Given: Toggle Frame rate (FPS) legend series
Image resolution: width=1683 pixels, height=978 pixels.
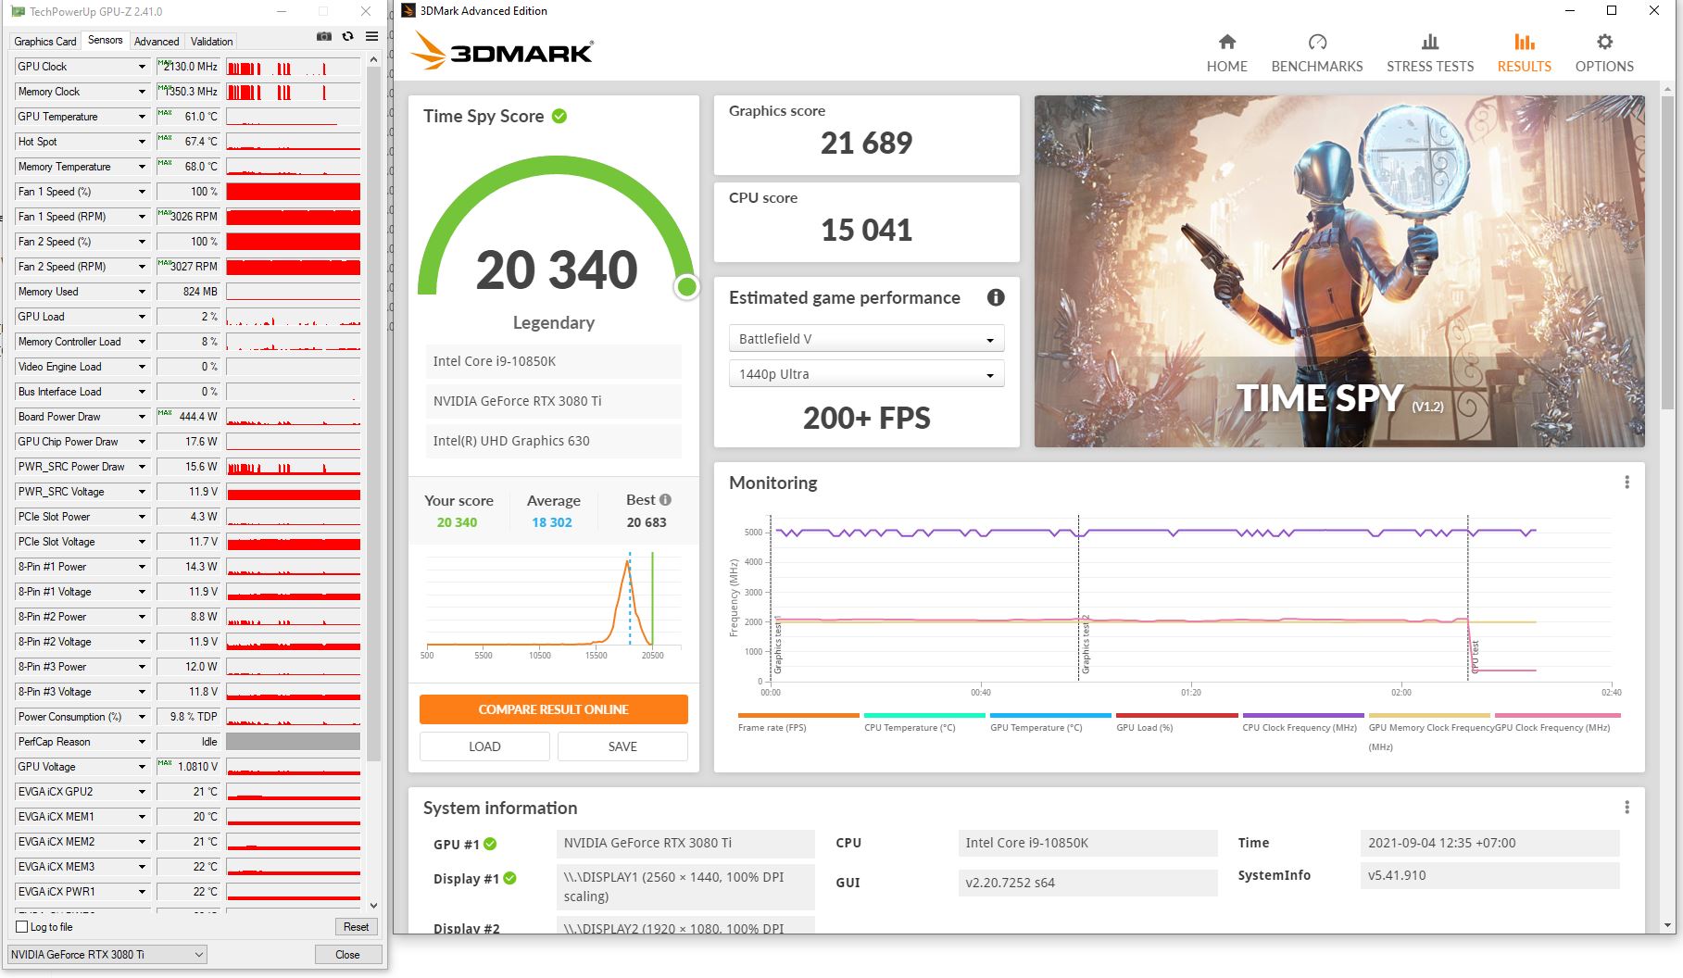Looking at the screenshot, I should tap(798, 721).
